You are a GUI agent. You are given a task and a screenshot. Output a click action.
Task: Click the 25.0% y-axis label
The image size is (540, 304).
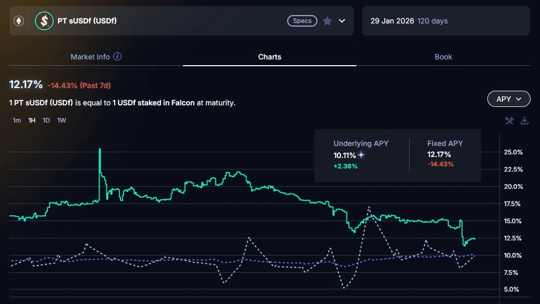[513, 152]
